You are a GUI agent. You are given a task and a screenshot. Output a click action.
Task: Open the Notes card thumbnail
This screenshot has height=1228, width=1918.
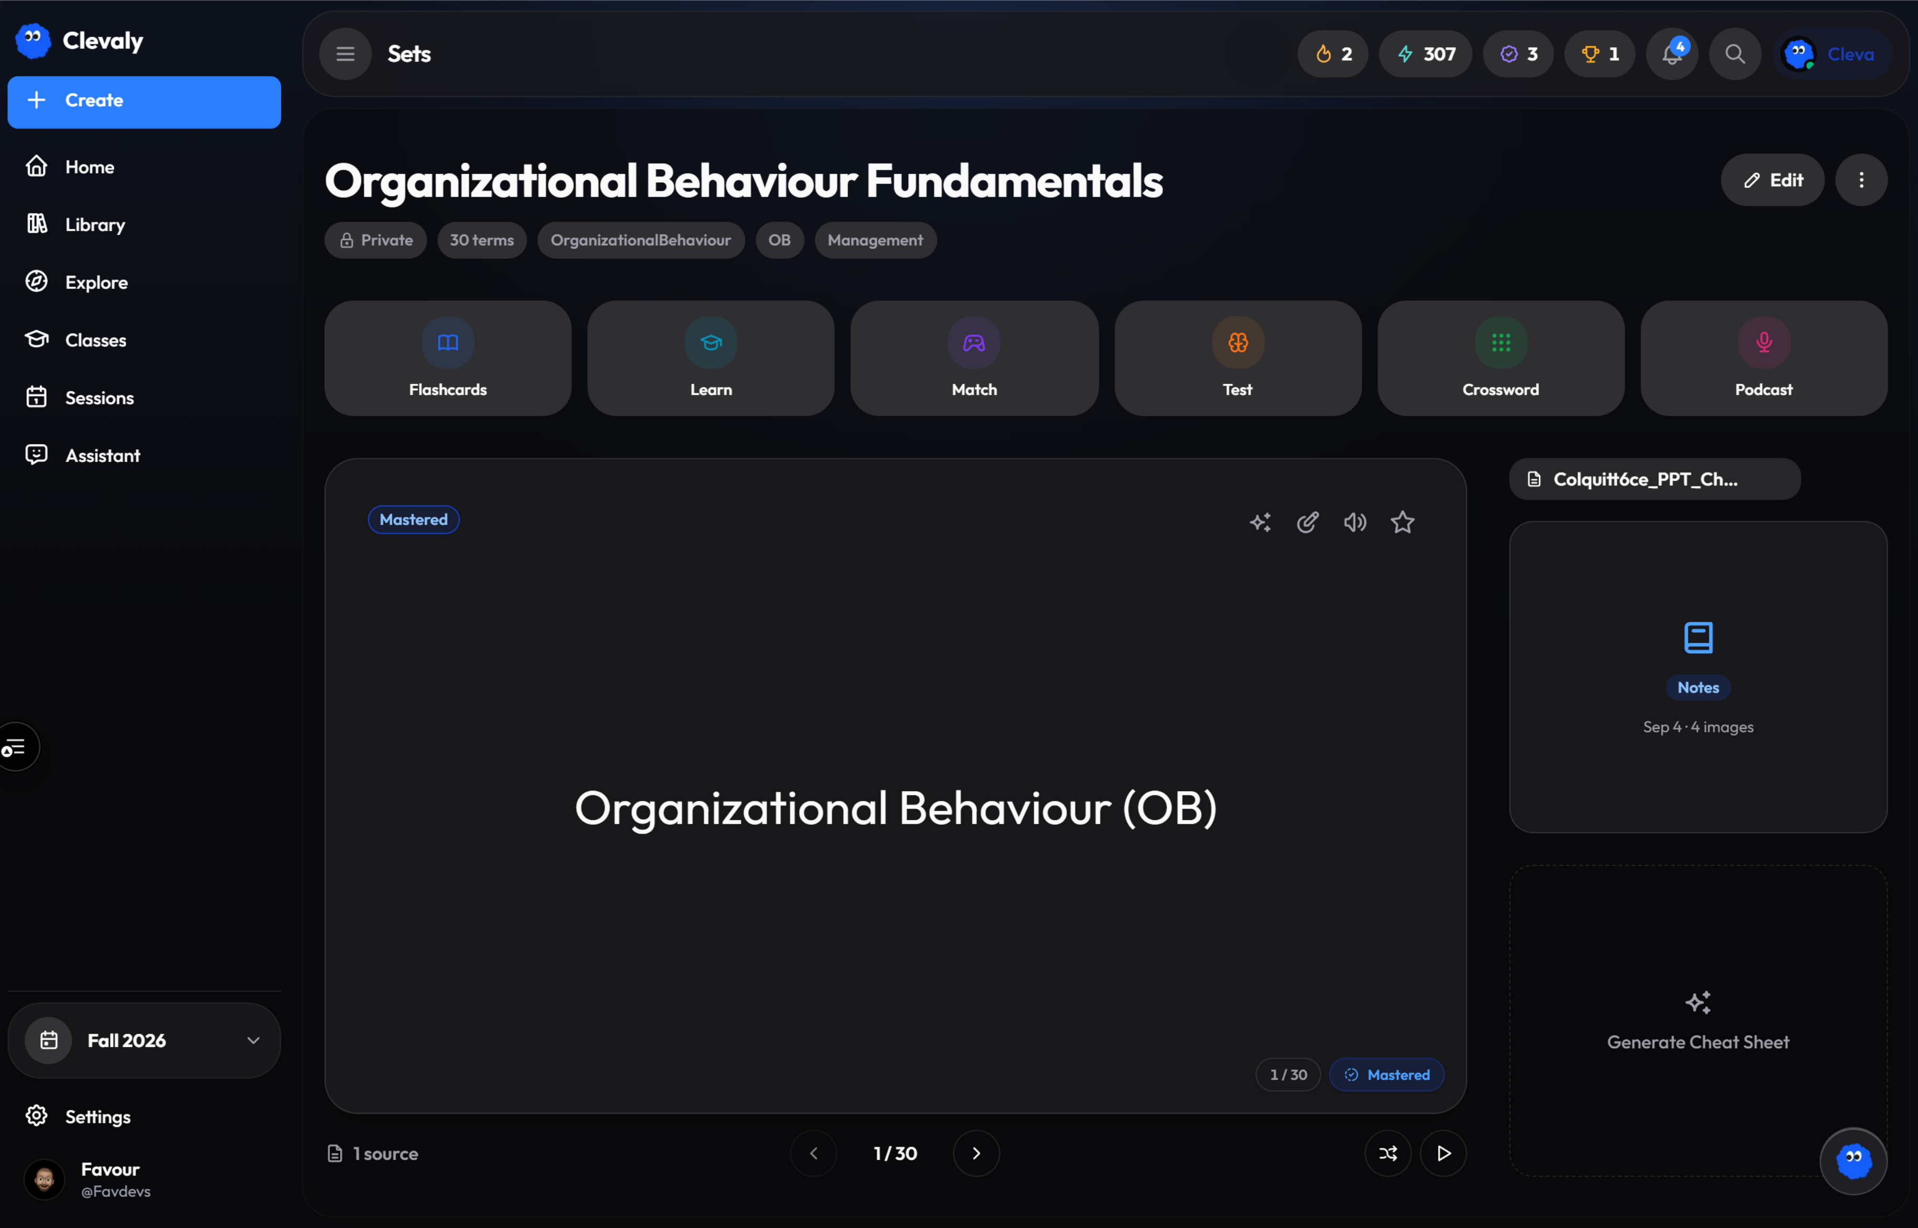point(1698,677)
